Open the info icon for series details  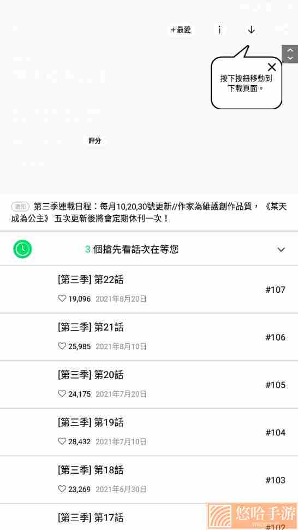pyautogui.click(x=219, y=30)
